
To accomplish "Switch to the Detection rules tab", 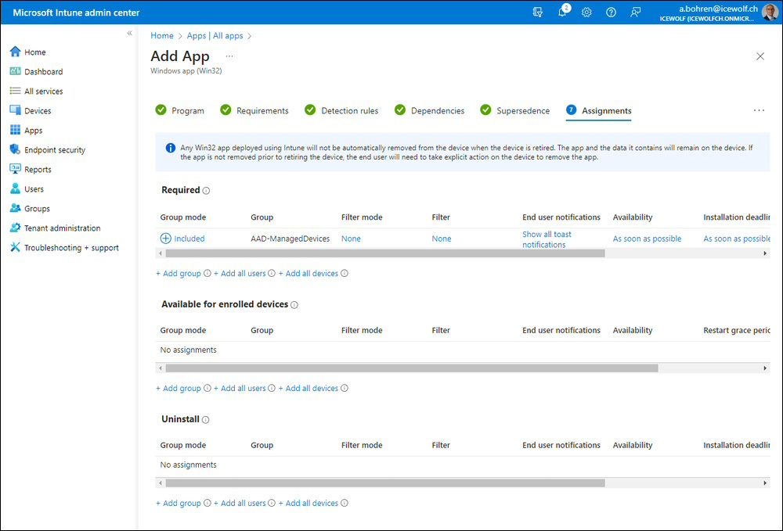I will 349,111.
